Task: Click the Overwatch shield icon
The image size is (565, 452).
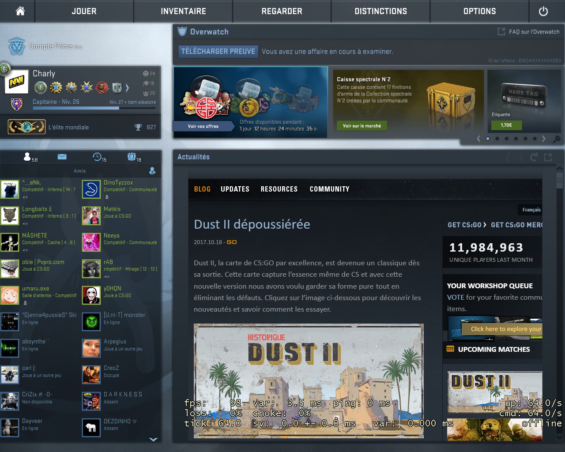Action: tap(182, 31)
